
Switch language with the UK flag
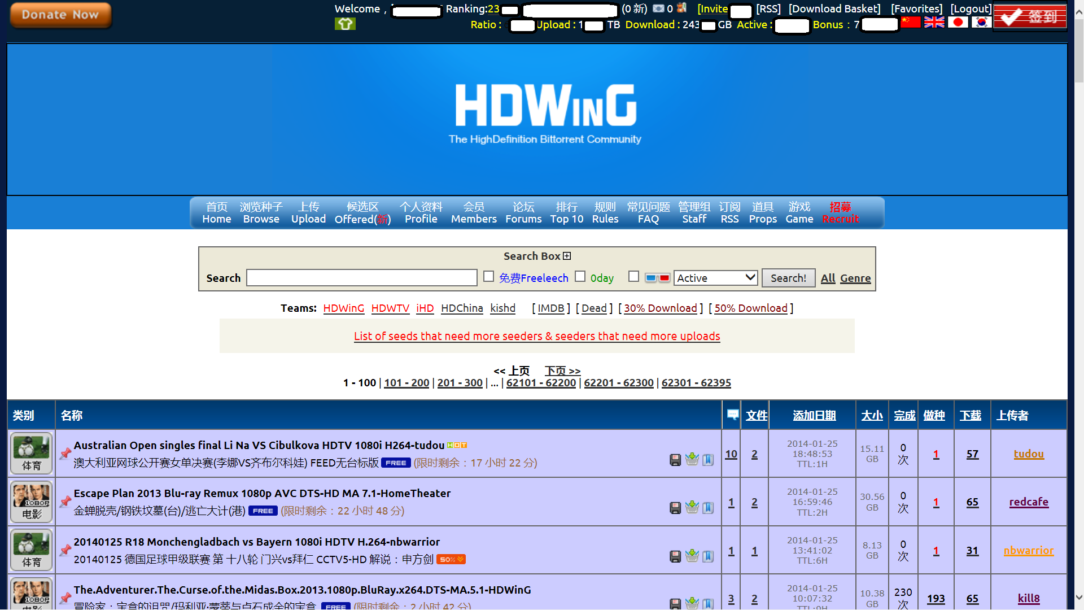coord(934,23)
